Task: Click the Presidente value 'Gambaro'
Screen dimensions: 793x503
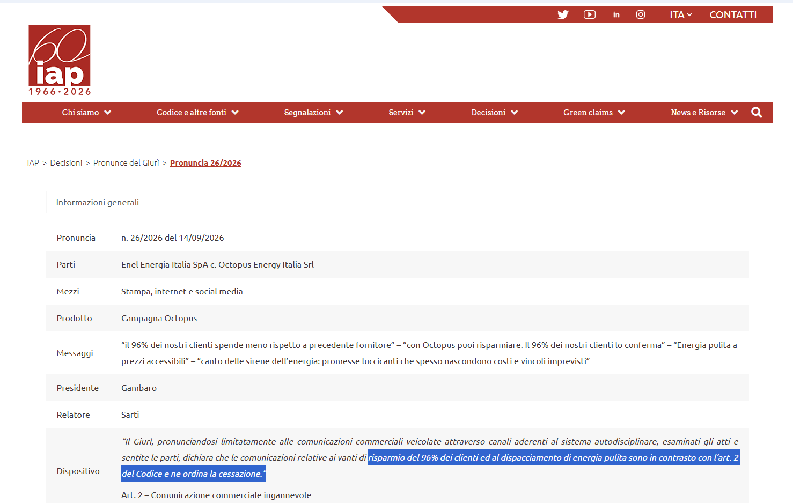Action: click(x=139, y=388)
